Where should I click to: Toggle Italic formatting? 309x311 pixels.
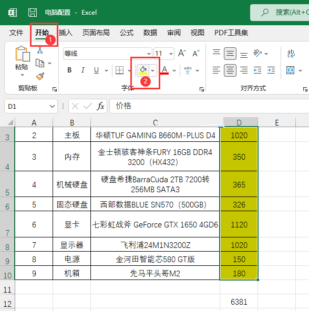pyautogui.click(x=83, y=70)
